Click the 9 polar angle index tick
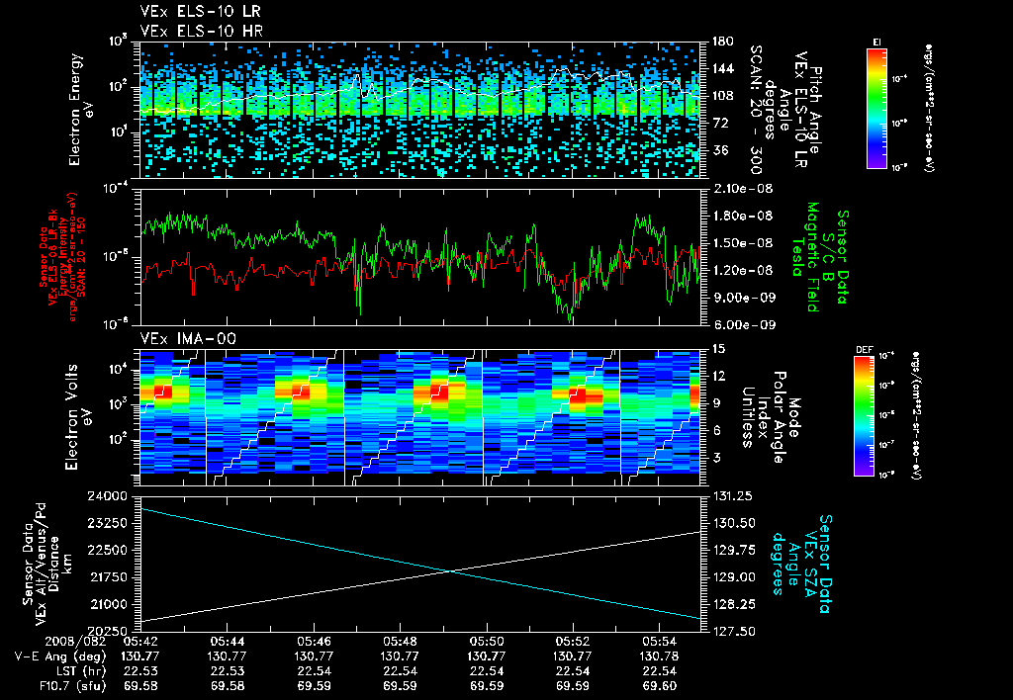This screenshot has width=1013, height=700. 715,403
